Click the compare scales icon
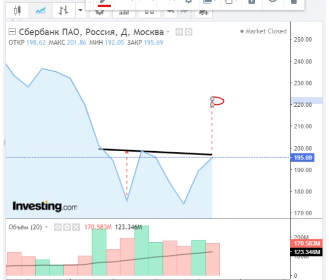The width and height of the screenshot is (329, 280). tap(149, 13)
